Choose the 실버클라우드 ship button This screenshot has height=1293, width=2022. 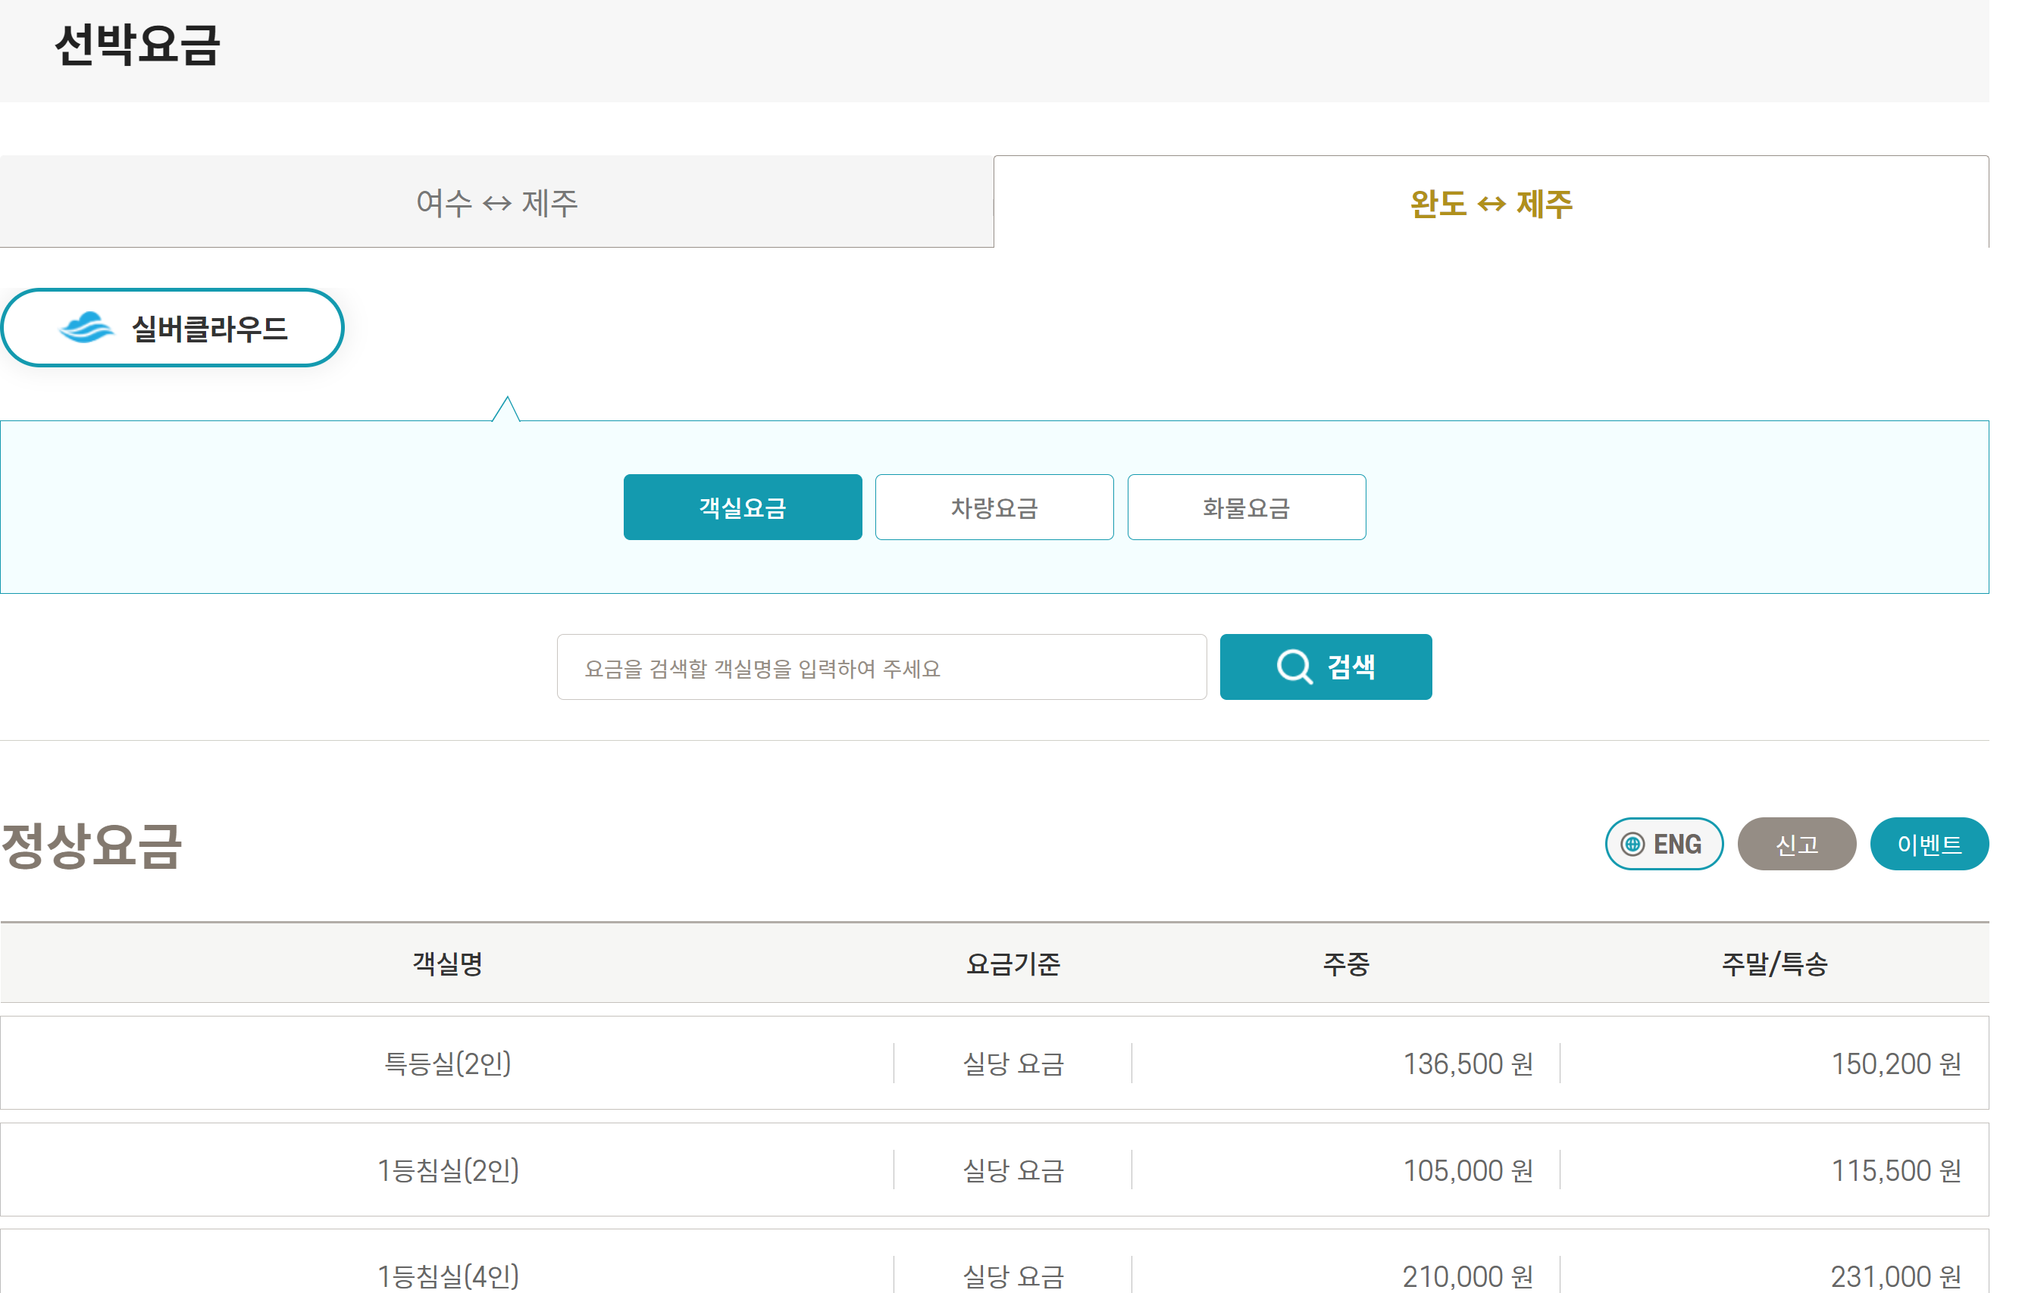172,327
